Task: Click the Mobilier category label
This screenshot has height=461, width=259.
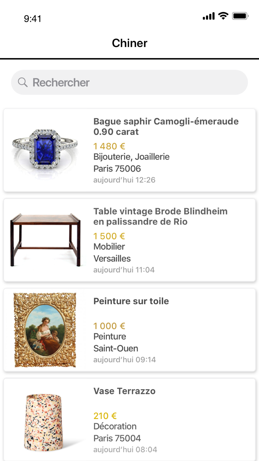Action: tap(109, 247)
